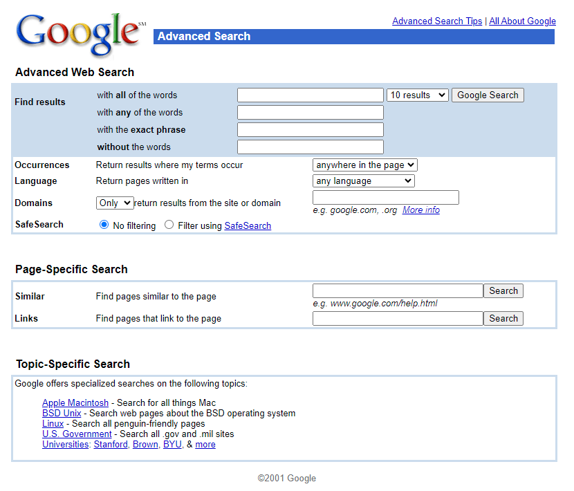Click the 'Page-Specific Search' heading

(71, 269)
